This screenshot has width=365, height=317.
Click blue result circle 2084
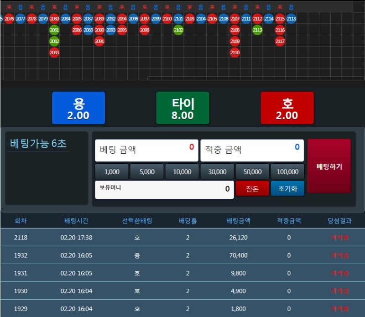[x=66, y=19]
